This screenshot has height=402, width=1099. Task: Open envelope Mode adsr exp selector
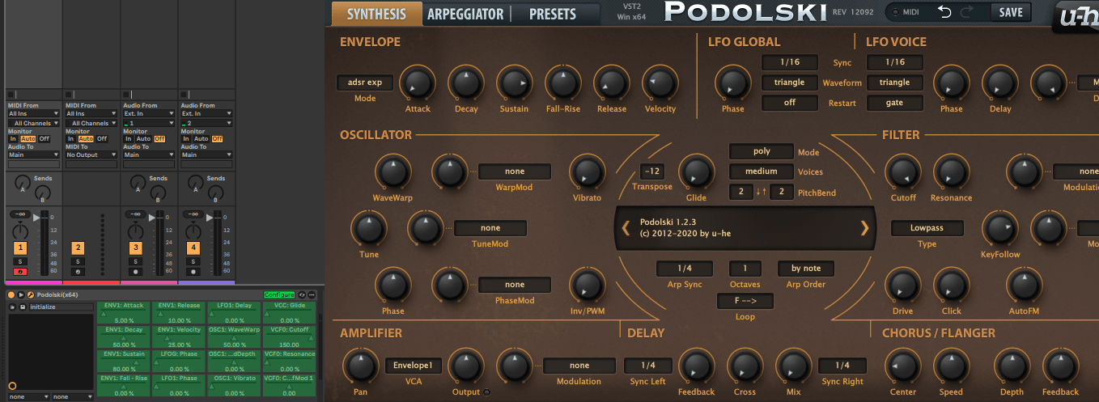point(365,83)
